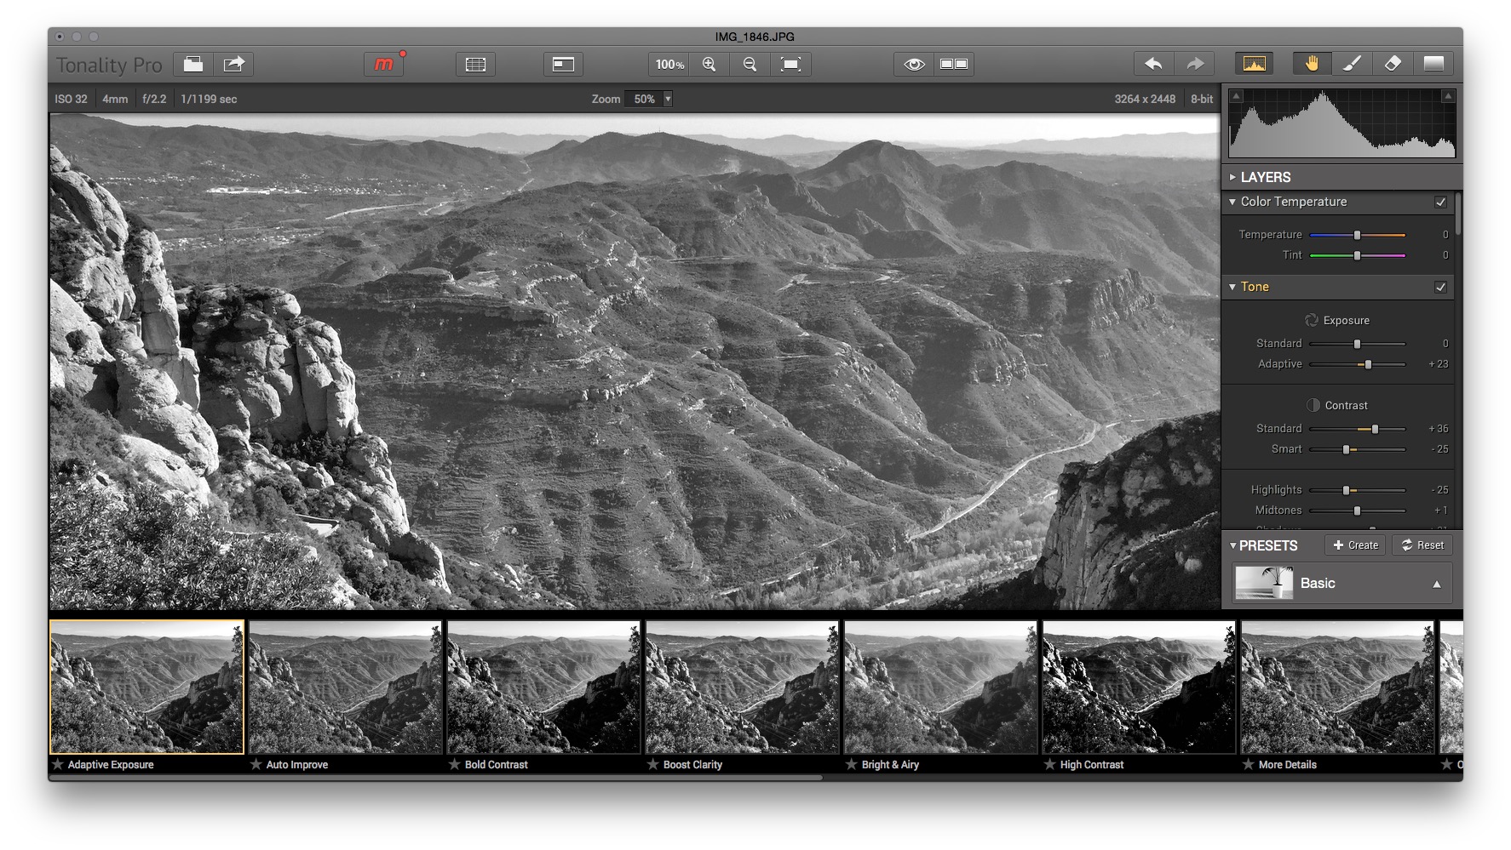Click the Undo arrow icon
This screenshot has width=1511, height=850.
[1155, 63]
